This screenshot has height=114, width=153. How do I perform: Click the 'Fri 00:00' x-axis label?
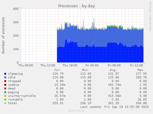[92, 65]
